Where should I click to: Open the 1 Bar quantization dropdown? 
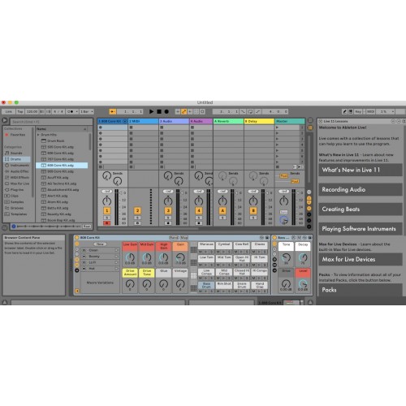click(86, 111)
